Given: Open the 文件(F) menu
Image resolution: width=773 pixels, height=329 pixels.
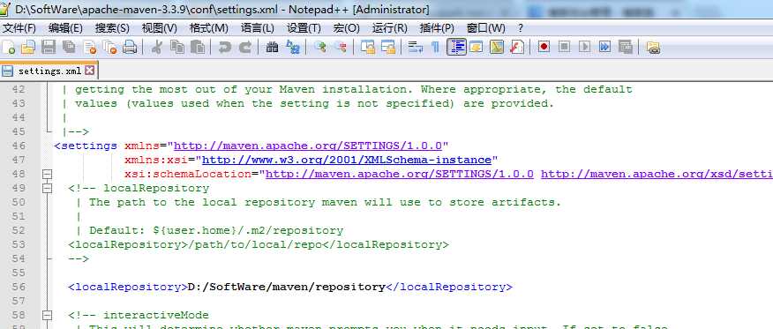Looking at the screenshot, I should [19, 28].
